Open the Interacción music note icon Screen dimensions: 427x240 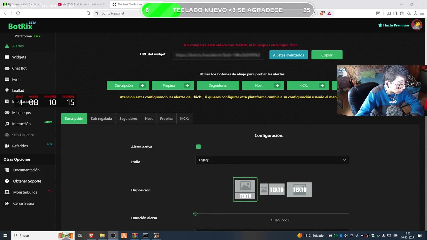tap(7, 124)
